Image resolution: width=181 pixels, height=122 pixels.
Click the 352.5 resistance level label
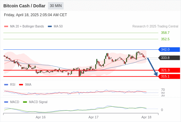click(x=165, y=39)
